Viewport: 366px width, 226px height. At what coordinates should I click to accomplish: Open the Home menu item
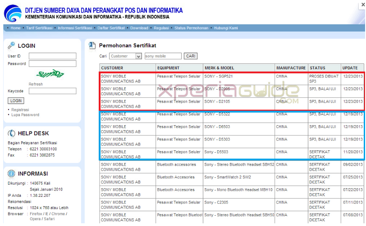15,28
